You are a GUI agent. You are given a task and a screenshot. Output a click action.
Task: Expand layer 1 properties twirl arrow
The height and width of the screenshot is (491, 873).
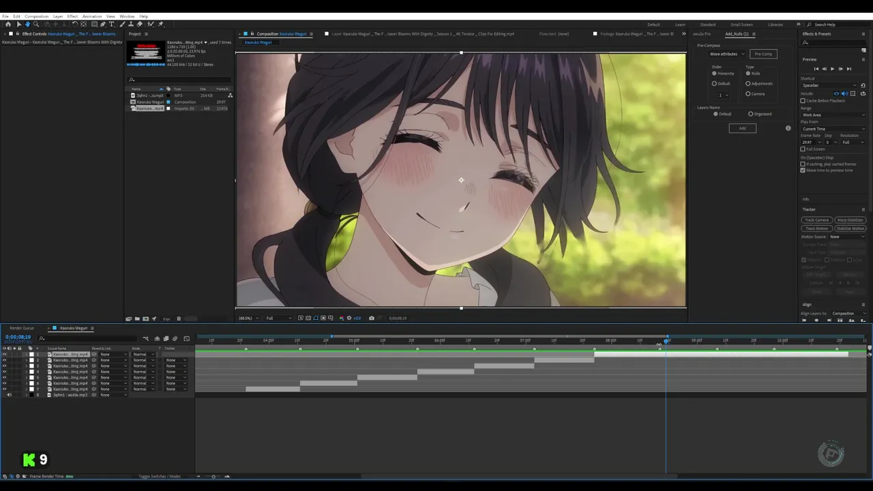point(27,355)
